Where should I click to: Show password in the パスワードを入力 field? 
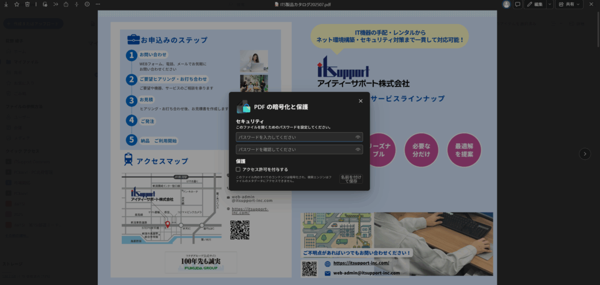357,137
